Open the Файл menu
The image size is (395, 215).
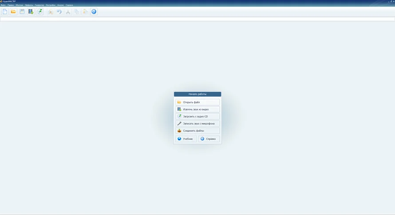coord(3,5)
